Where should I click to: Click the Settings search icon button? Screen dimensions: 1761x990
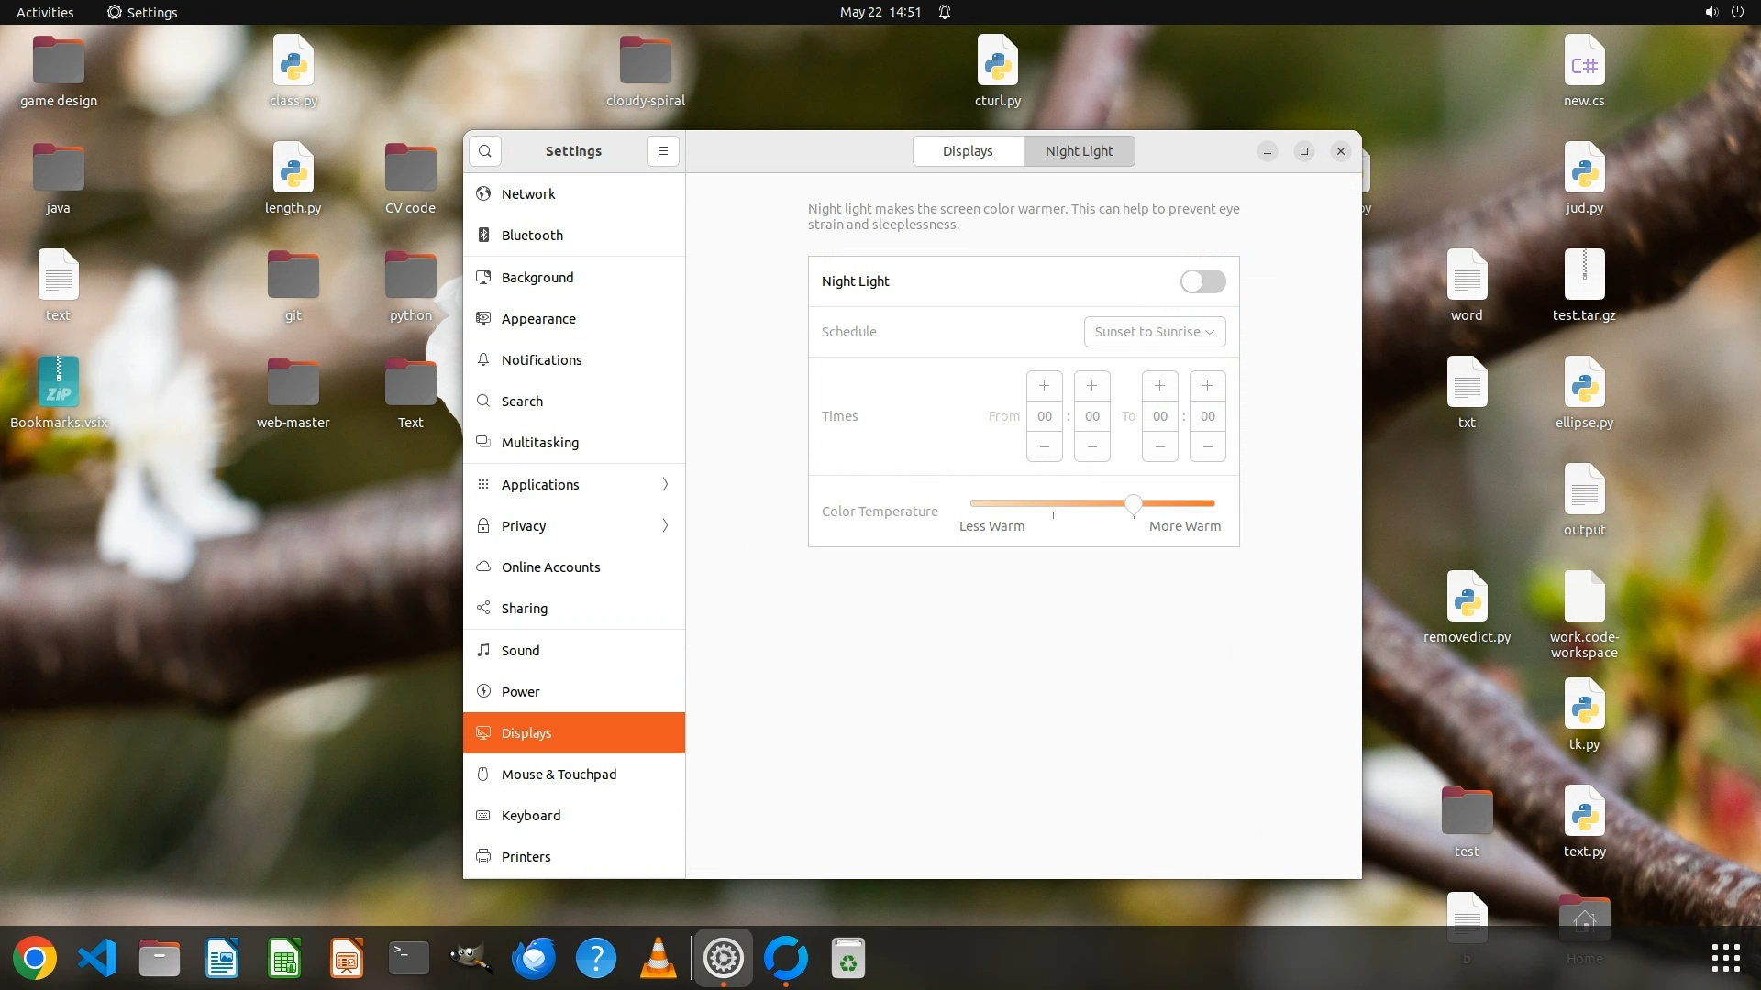(485, 151)
